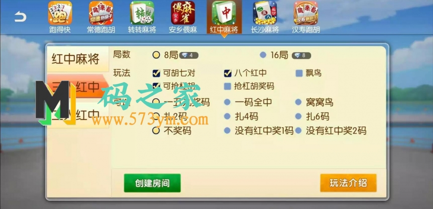Check the 抢杠胡奖码 option
The height and width of the screenshot is (209, 433).
point(227,86)
